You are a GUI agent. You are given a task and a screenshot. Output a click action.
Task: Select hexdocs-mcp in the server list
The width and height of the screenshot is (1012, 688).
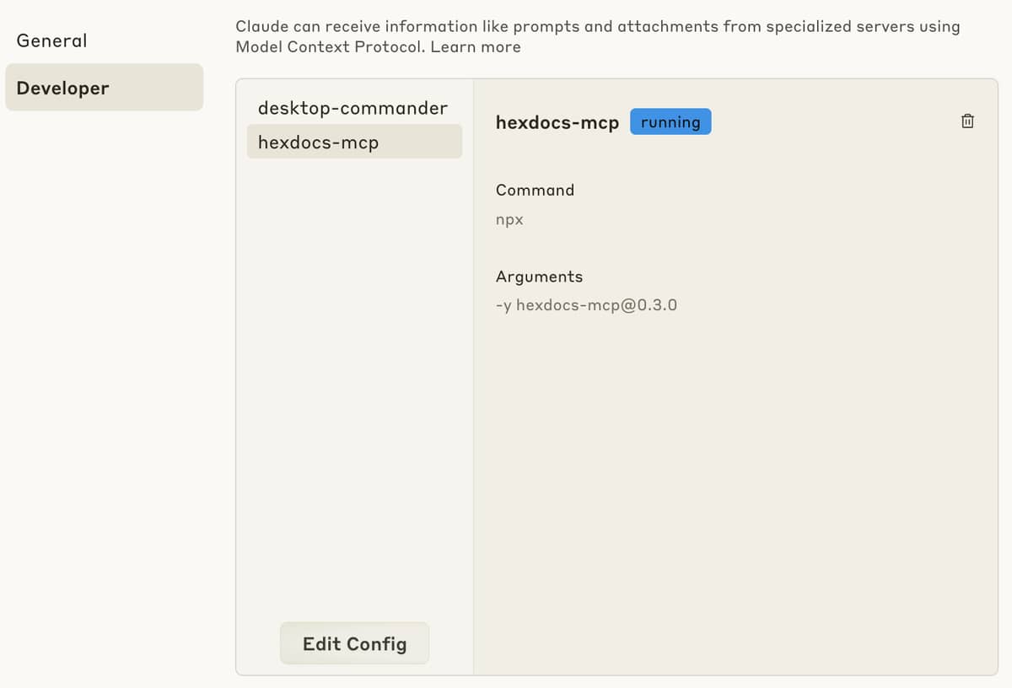tap(354, 142)
